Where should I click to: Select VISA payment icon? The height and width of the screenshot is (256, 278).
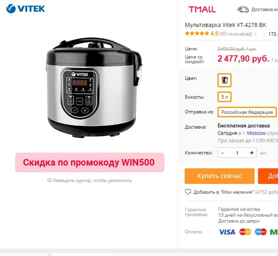pos(227,232)
